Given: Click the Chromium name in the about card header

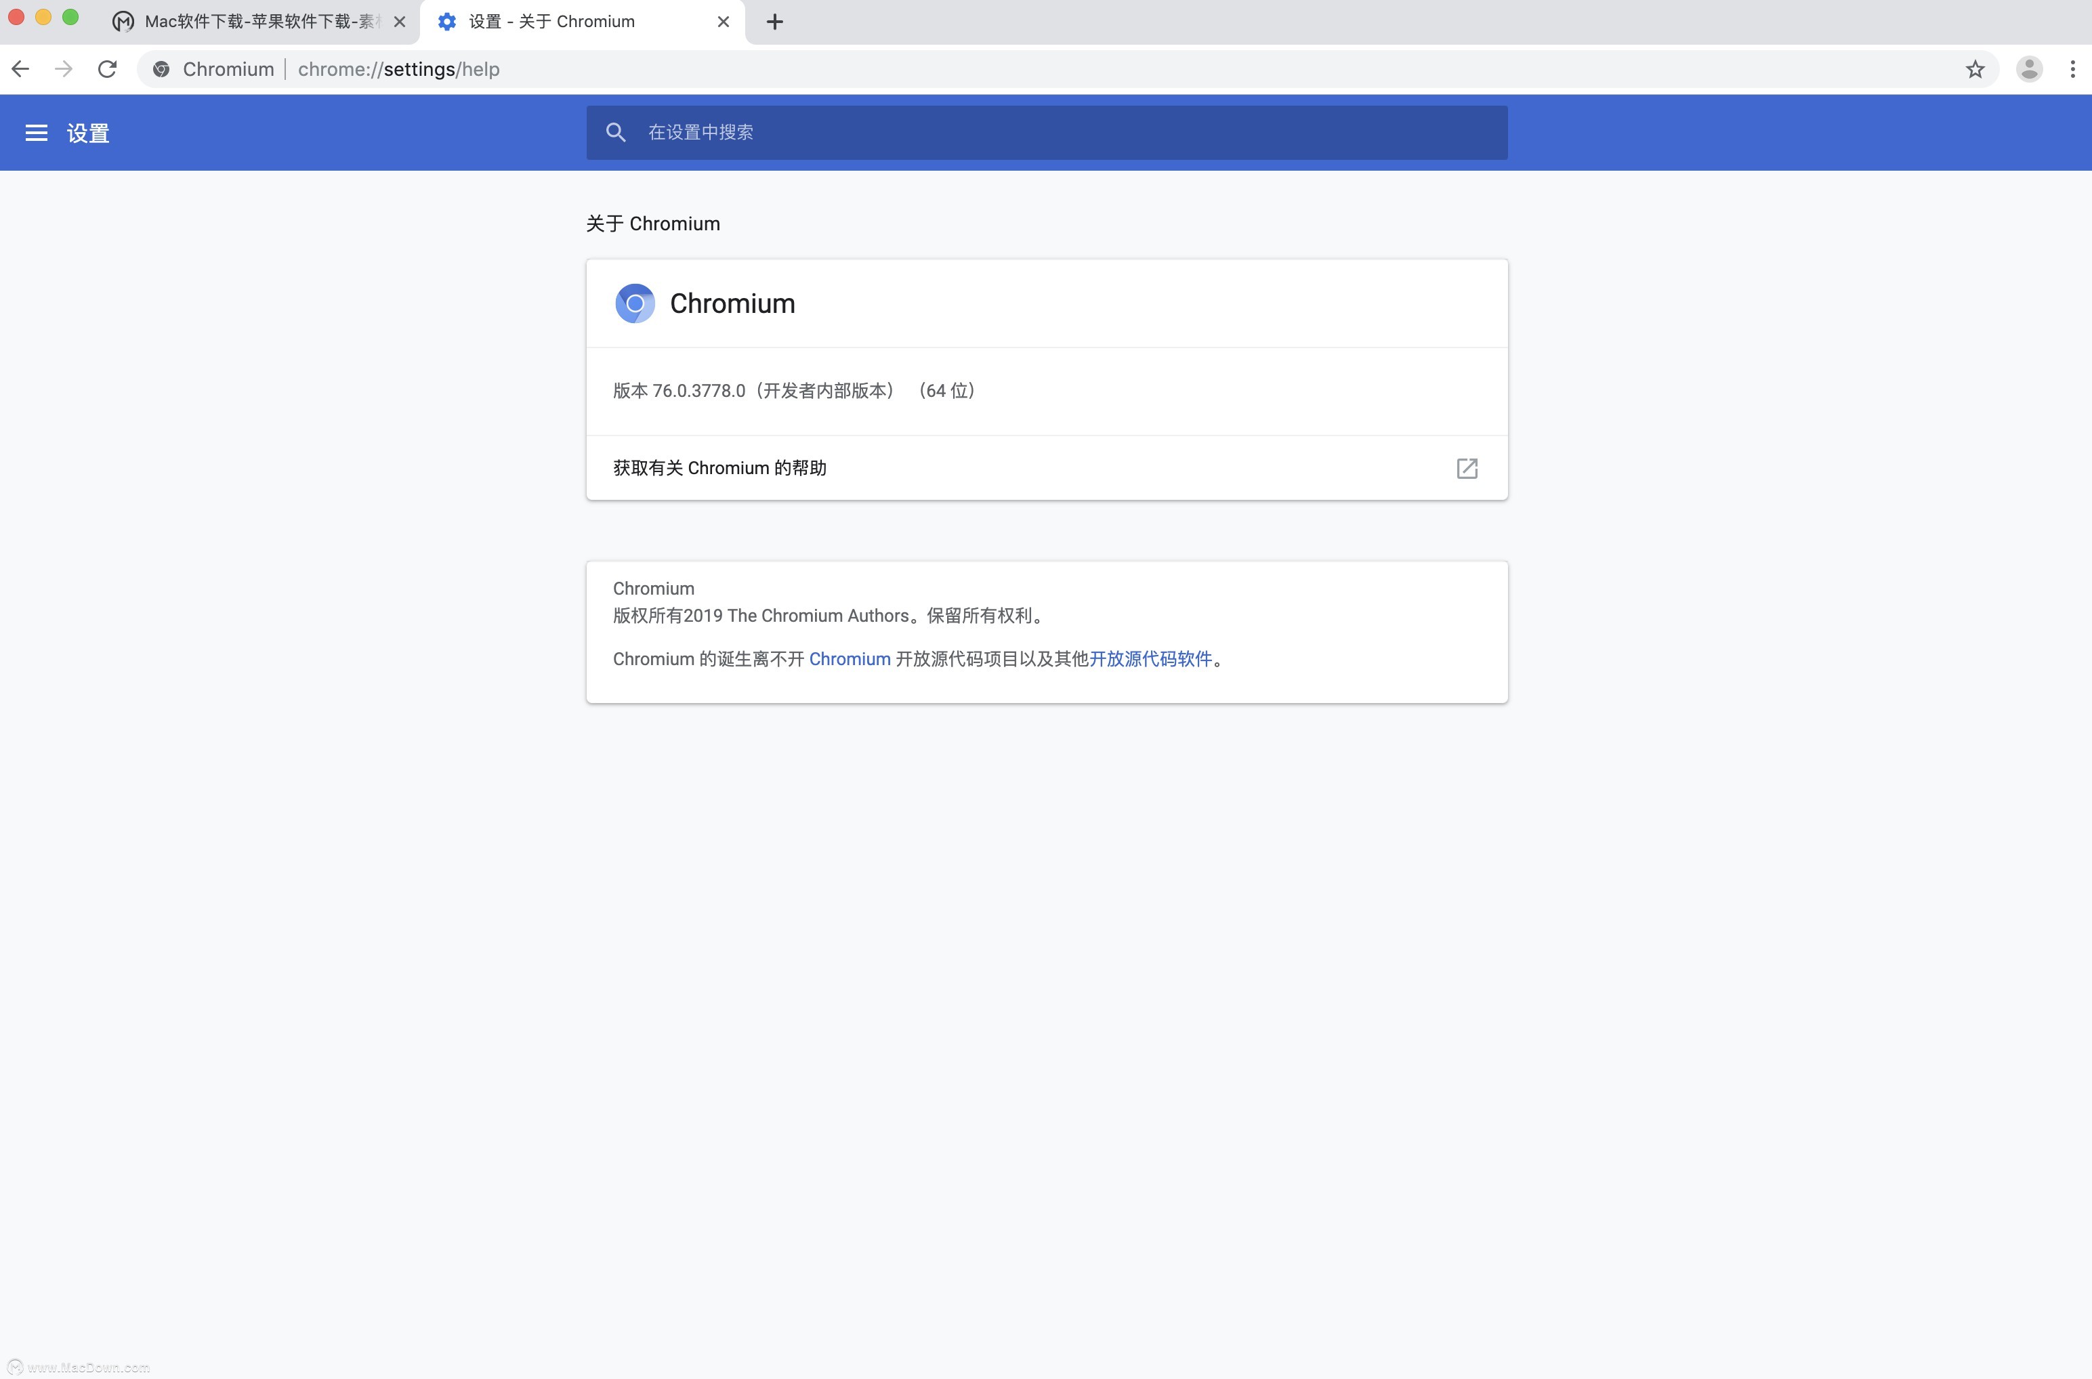Looking at the screenshot, I should pyautogui.click(x=732, y=303).
